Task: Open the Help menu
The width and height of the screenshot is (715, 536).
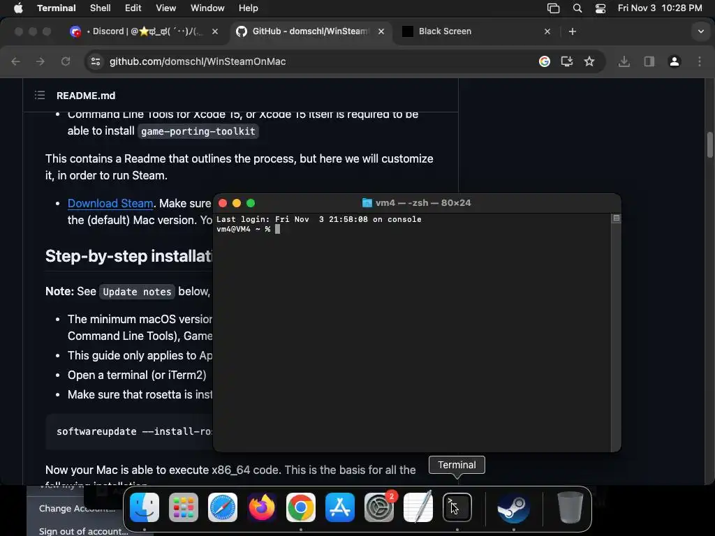Action: point(249,8)
